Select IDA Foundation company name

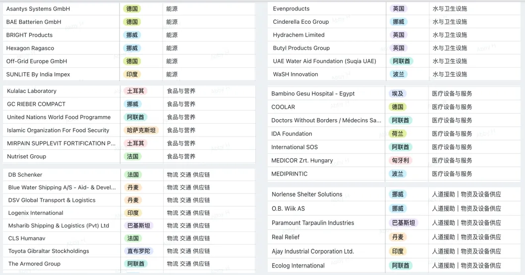tap(292, 134)
